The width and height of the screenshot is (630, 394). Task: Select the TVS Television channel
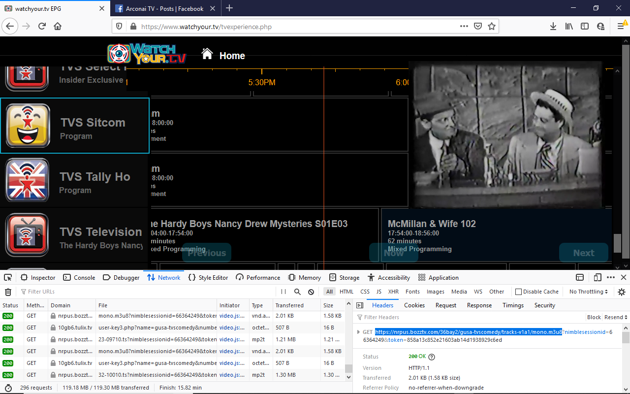pos(74,235)
